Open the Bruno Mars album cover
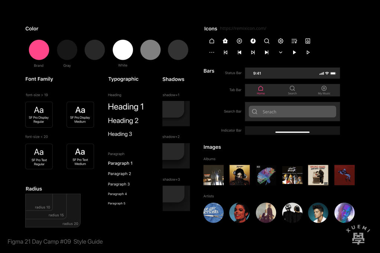 [x=318, y=175]
